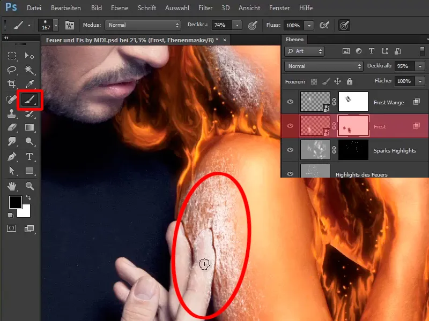Select the Eraser tool
Screen dimensions: 429x321
(x=12, y=127)
